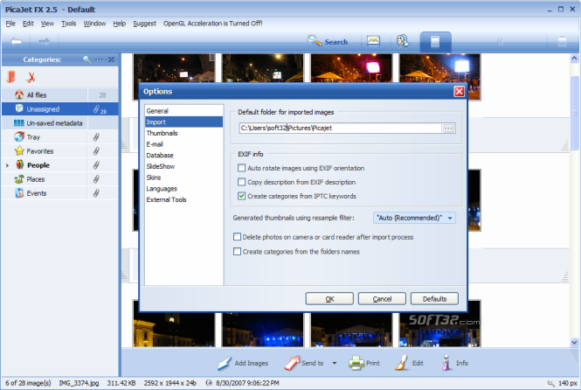Click the paperclip next to Events
The image size is (581, 390).
click(96, 193)
